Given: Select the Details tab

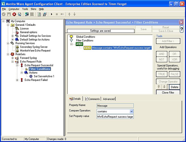Looking at the screenshot, I should click(x=75, y=99).
